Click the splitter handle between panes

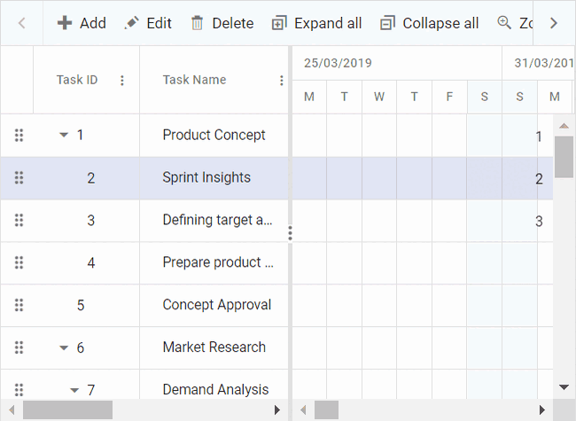pos(290,233)
